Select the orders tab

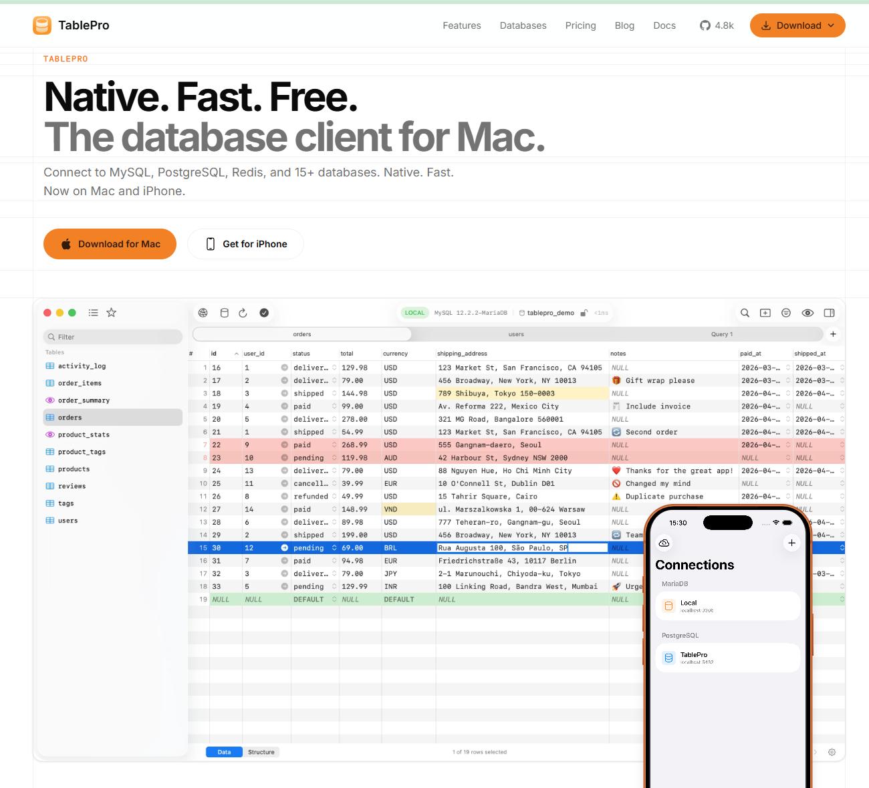click(x=302, y=334)
